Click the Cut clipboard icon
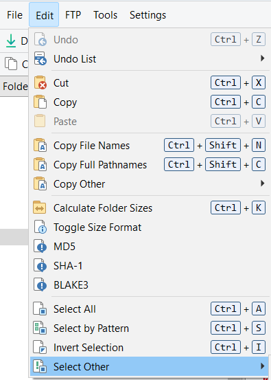271x380 pixels. (x=40, y=83)
